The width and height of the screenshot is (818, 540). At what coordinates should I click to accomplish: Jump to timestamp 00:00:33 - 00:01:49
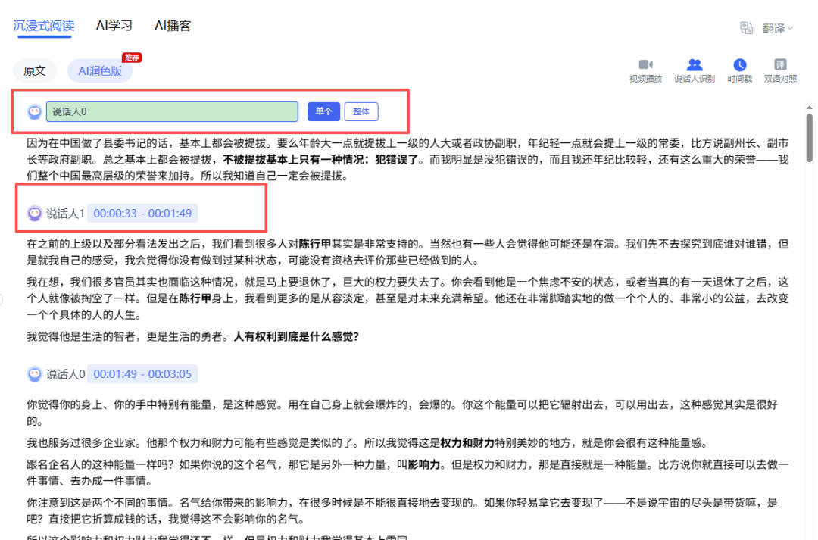142,214
